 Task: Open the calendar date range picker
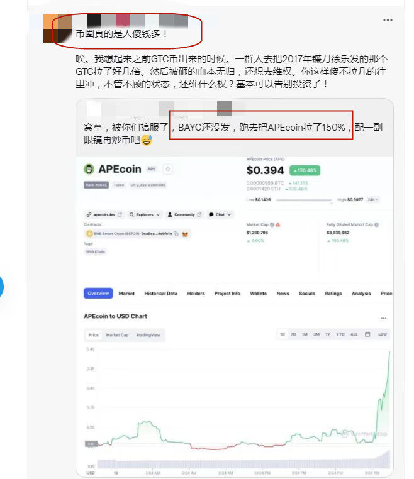367,334
